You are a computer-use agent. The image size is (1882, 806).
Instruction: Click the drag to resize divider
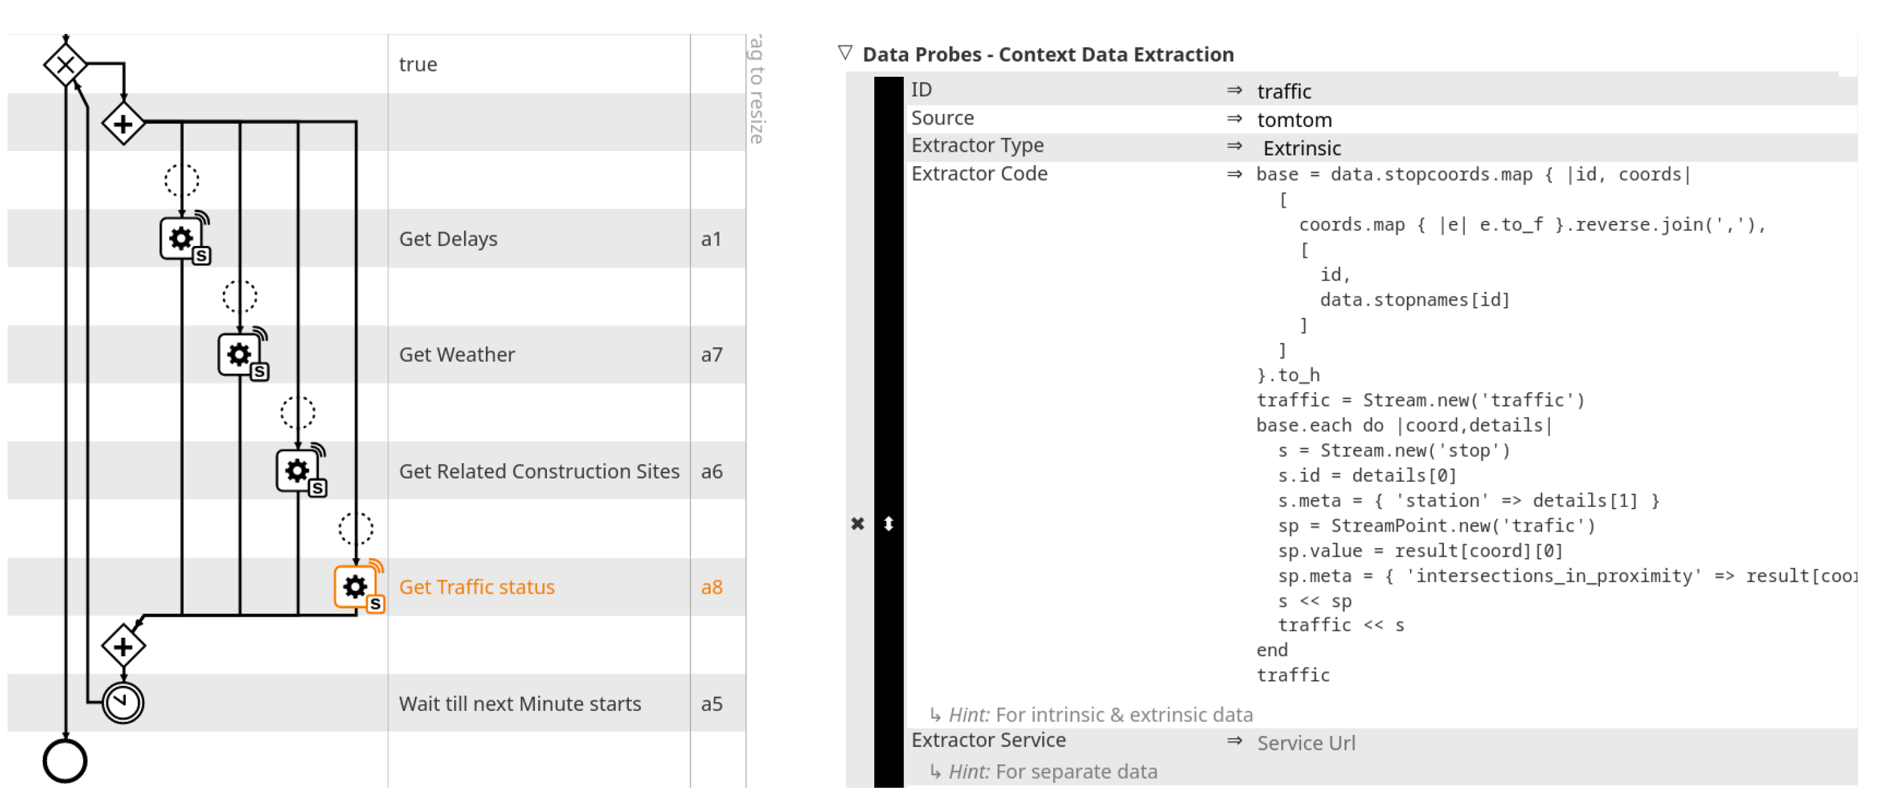click(x=755, y=87)
